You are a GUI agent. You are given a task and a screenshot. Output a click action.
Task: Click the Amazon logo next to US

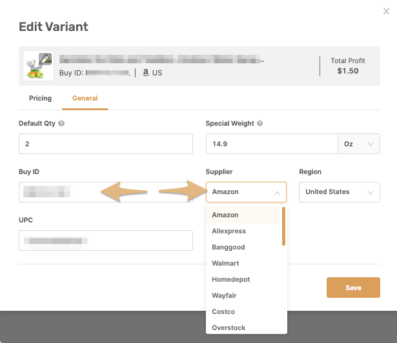[146, 73]
